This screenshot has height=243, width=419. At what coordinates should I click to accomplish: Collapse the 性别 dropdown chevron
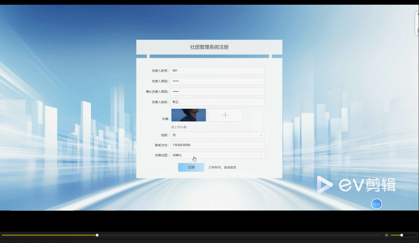(x=260, y=135)
